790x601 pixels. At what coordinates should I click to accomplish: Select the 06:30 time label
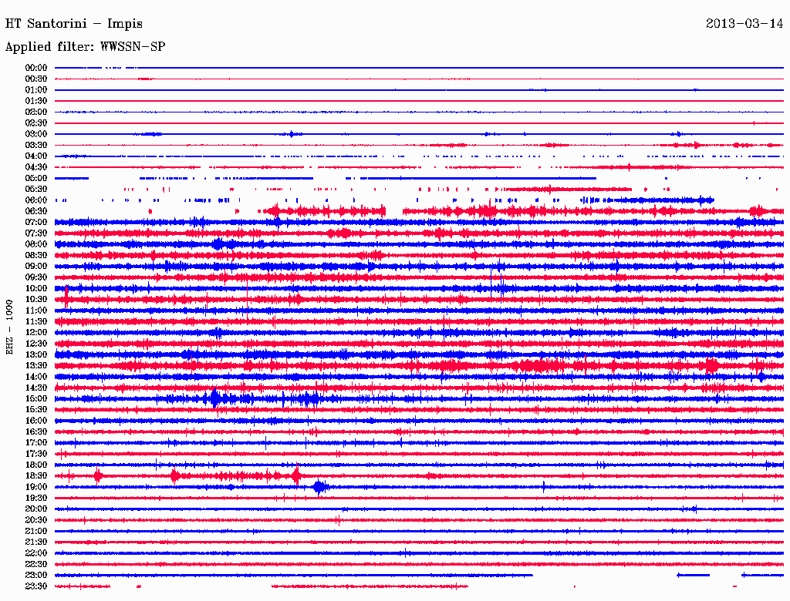coord(36,211)
